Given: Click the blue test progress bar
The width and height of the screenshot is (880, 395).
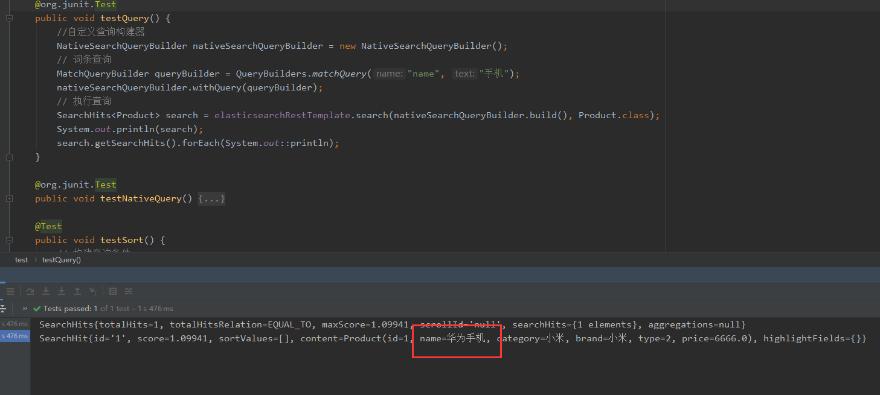Looking at the screenshot, I should click(3, 300).
